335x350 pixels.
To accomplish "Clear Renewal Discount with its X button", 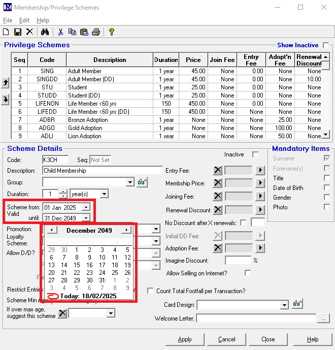I will click(218, 210).
